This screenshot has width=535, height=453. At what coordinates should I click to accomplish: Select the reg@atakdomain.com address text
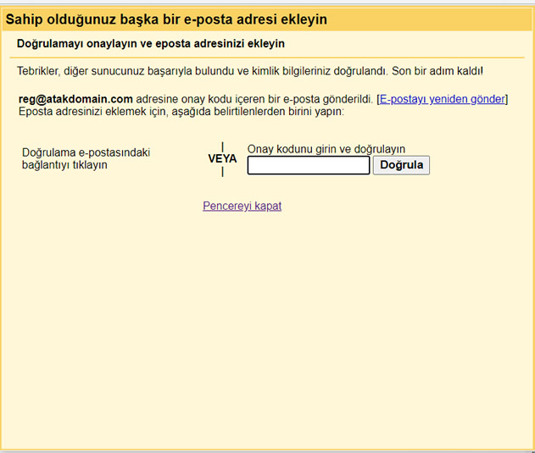click(75, 99)
